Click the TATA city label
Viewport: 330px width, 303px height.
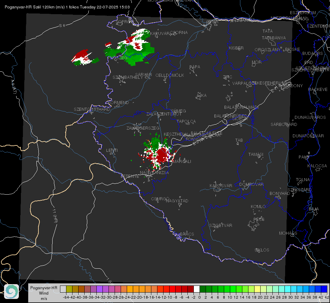point(268,31)
